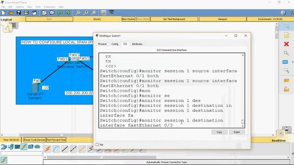
Task: Click inside the IOS command line terminal
Action: pyautogui.click(x=170, y=91)
